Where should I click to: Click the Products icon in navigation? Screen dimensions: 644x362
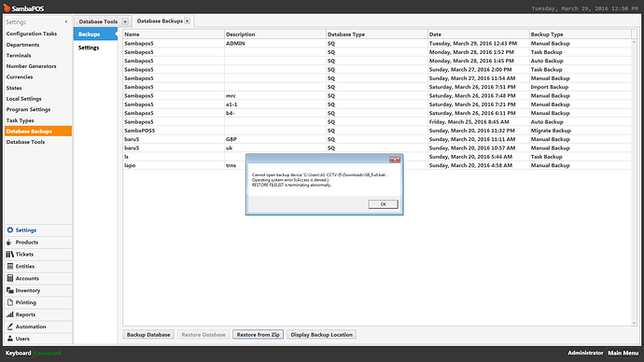[9, 243]
